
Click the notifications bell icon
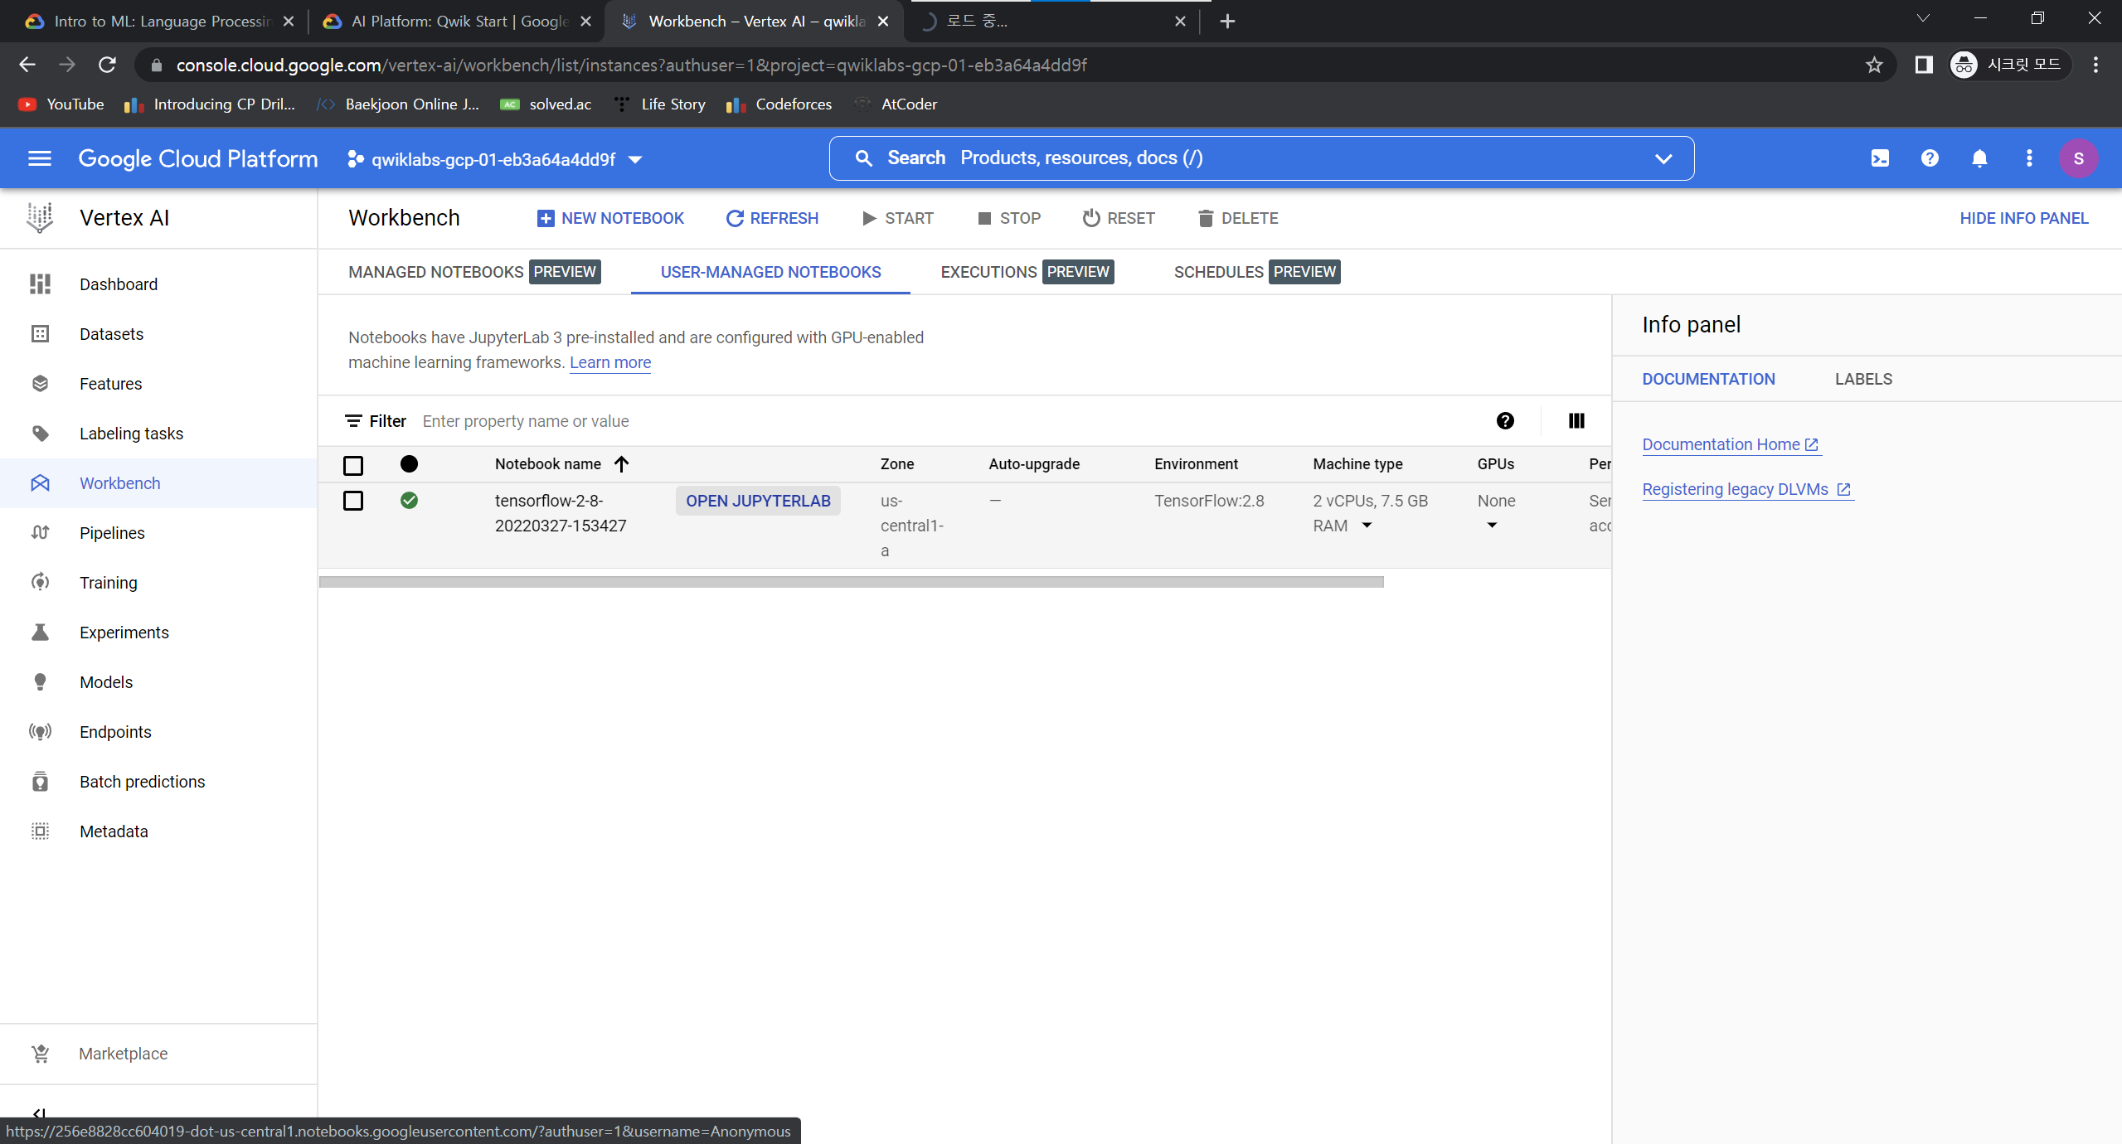pyautogui.click(x=1979, y=158)
